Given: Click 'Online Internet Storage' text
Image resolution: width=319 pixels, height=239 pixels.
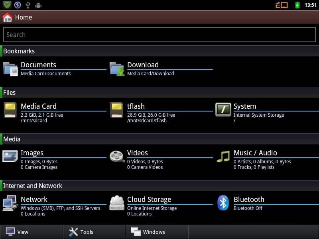Looking at the screenshot, I should click(152, 208).
